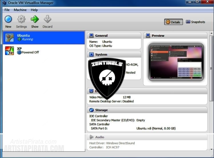Select the XP machine entry

pyautogui.click(x=44, y=51)
